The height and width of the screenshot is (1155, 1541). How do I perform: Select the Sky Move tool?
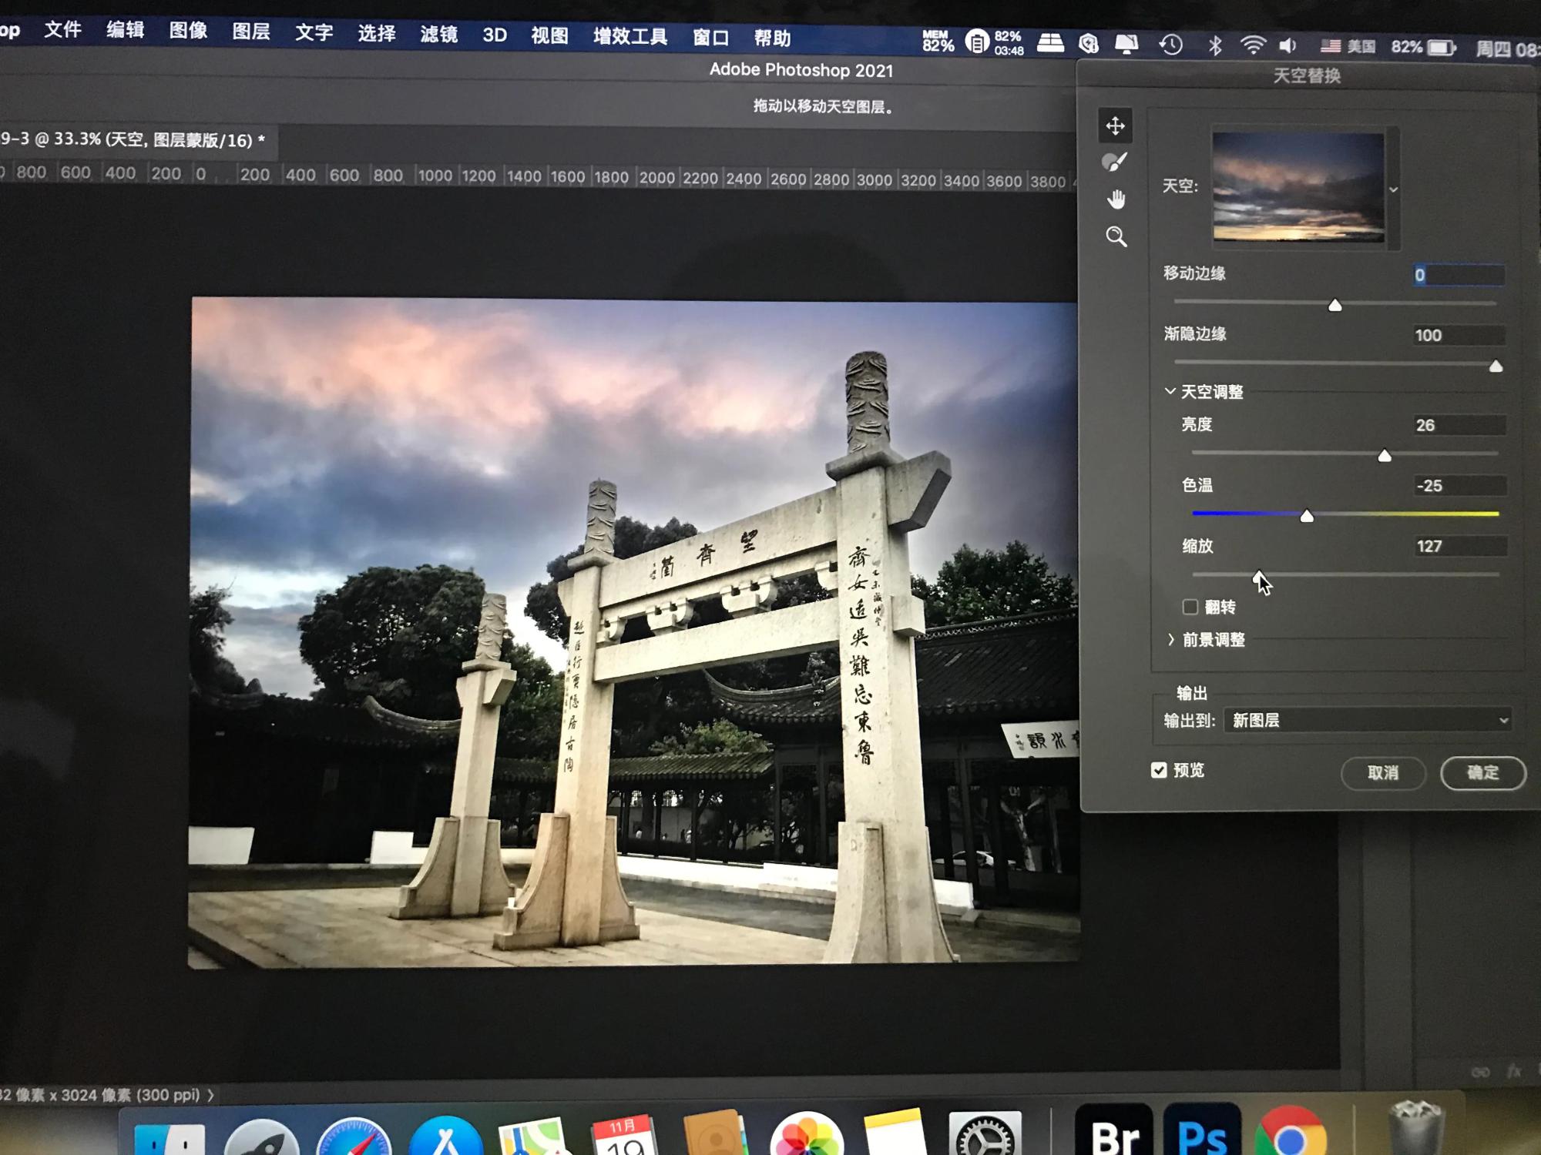pyautogui.click(x=1115, y=126)
